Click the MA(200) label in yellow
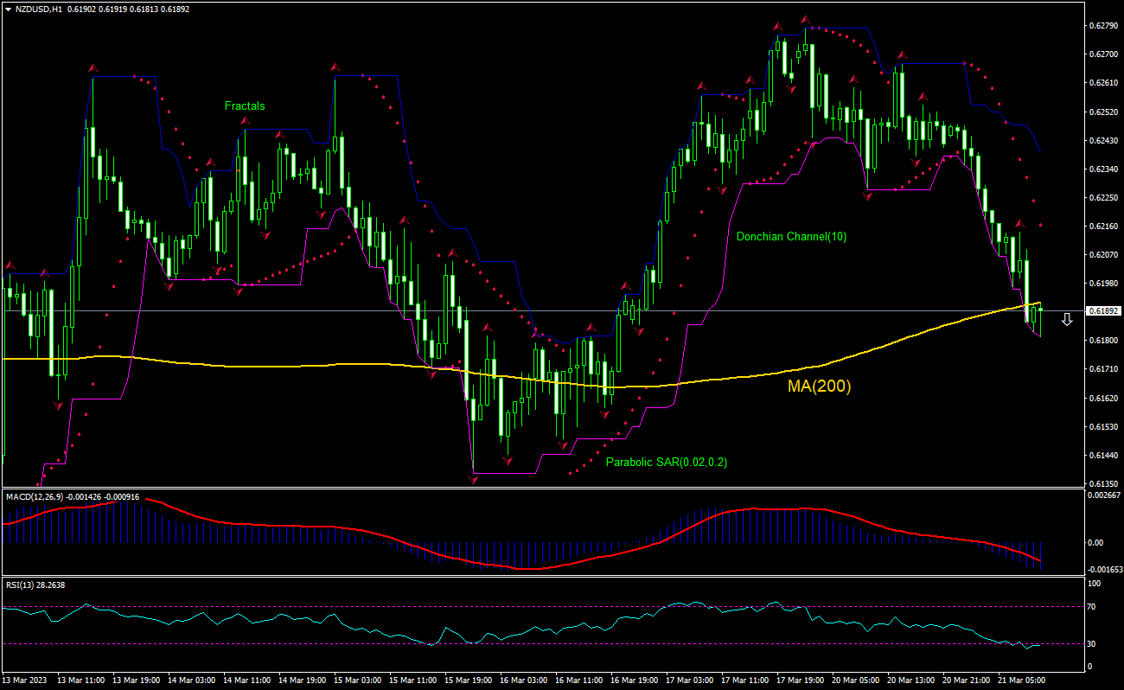 [x=819, y=387]
